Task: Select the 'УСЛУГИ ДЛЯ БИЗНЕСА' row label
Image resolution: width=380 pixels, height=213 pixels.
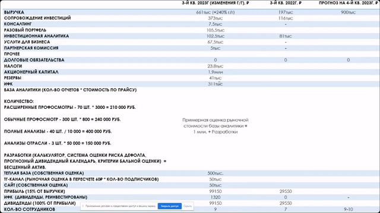Action: [27, 42]
